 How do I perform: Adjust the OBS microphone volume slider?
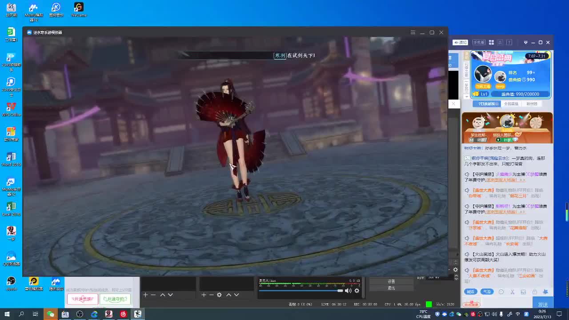click(301, 291)
